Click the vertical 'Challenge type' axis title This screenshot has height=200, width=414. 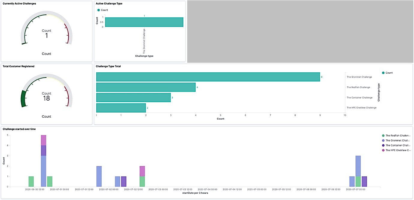click(379, 92)
